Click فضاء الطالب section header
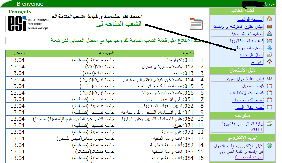Image resolution: width=282 pixels, height=163 pixels. pos(242,11)
